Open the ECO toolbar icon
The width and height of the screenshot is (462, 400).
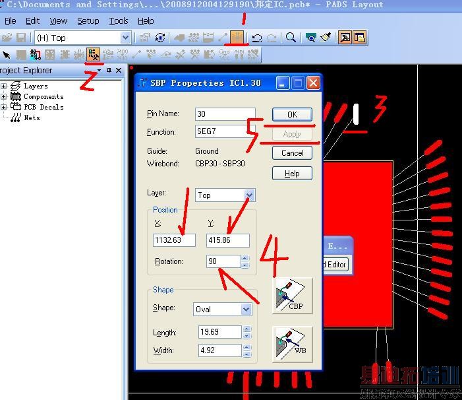[x=223, y=38]
